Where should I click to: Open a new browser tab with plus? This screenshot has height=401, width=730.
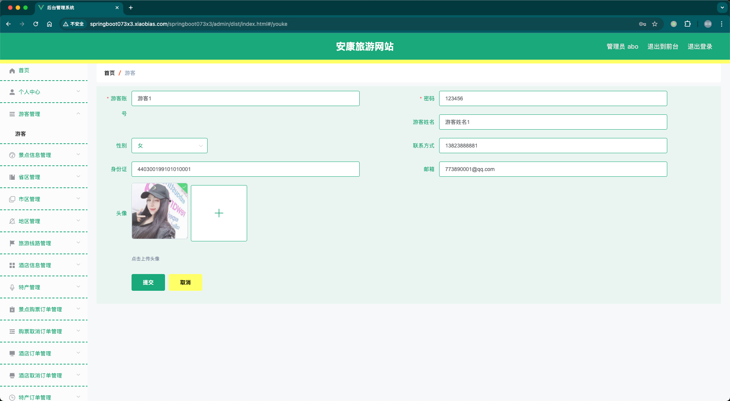131,8
